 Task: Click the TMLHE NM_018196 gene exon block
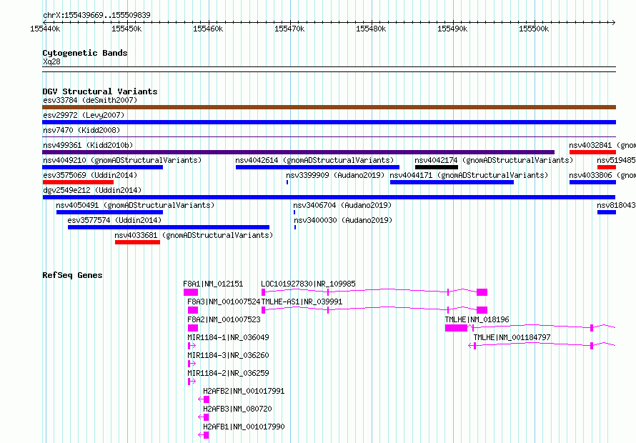click(x=456, y=328)
